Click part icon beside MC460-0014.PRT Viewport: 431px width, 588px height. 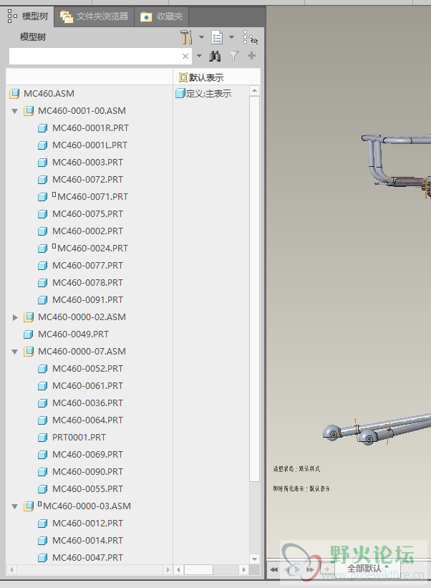[x=43, y=541]
